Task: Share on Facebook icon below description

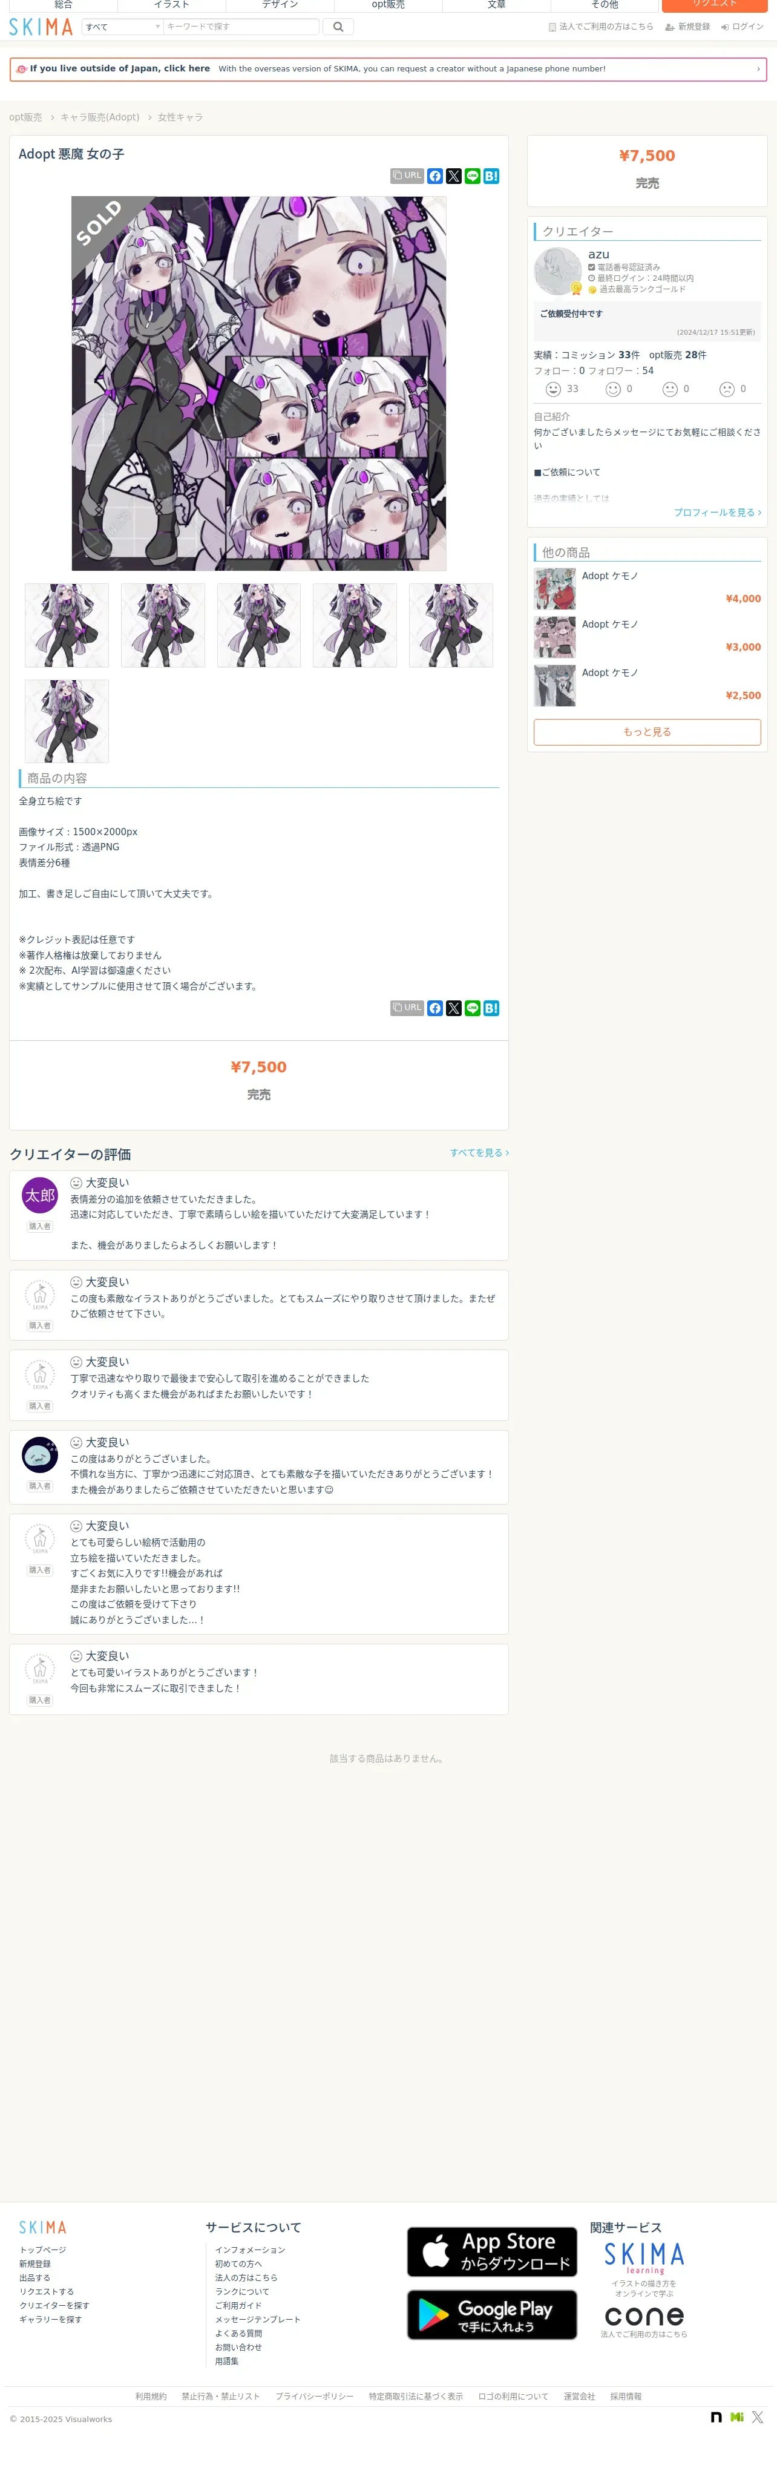Action: (435, 1008)
